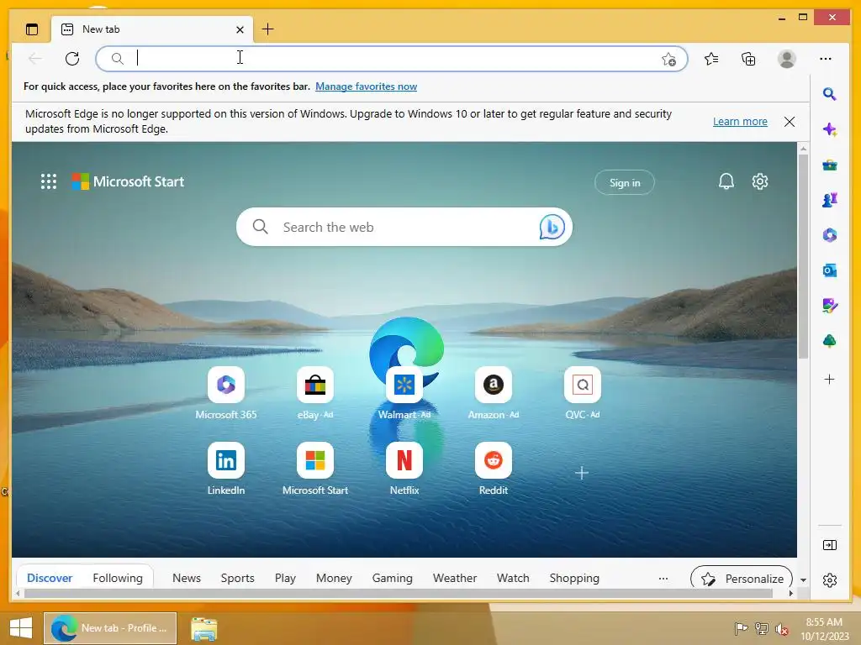Image resolution: width=861 pixels, height=645 pixels.
Task: Open a new tab with plus button
Action: [x=267, y=29]
